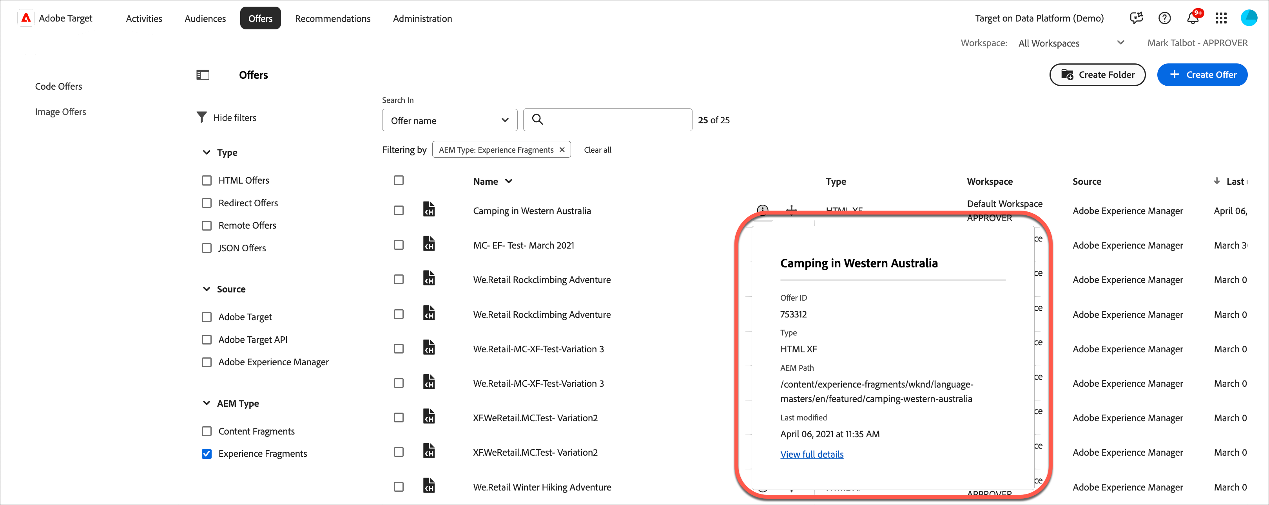The image size is (1269, 505).
Task: Toggle the side panel icon beside Offers
Action: (x=203, y=75)
